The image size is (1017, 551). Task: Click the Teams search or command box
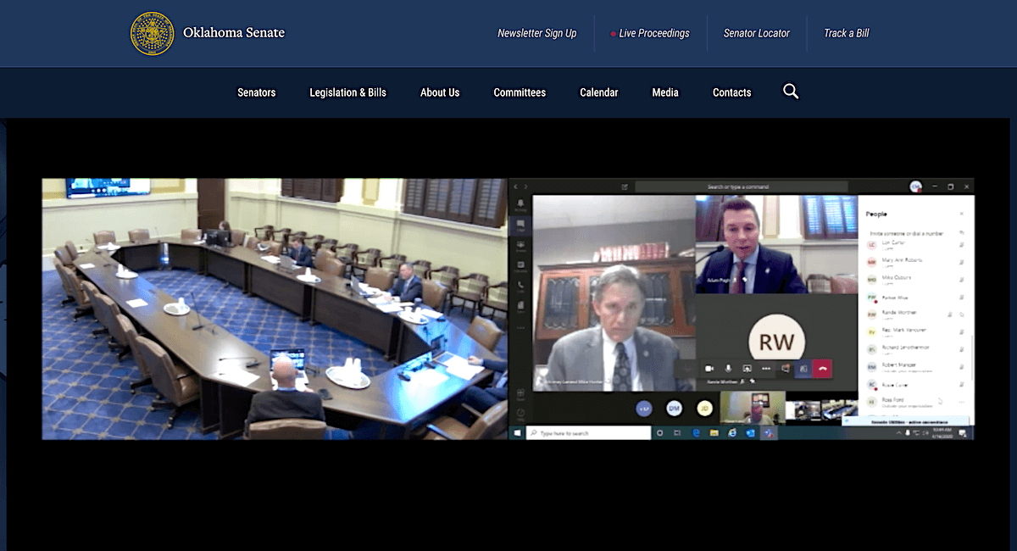[x=741, y=186]
